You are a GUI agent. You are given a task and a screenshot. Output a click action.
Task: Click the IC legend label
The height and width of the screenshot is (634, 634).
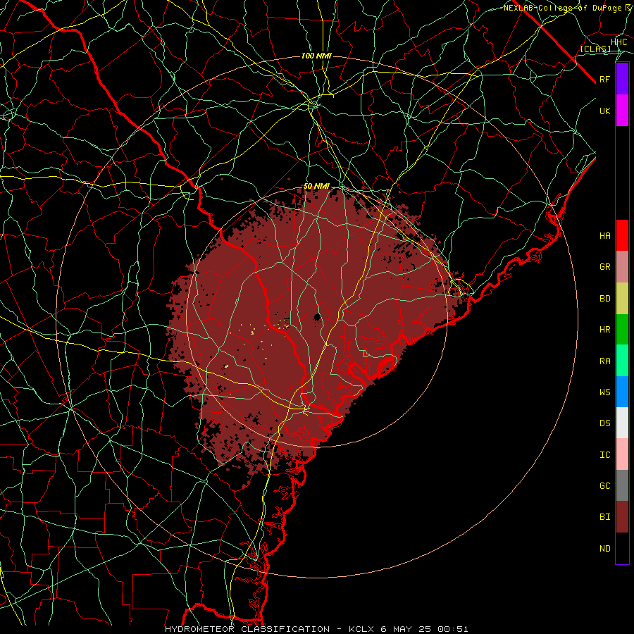pos(605,455)
